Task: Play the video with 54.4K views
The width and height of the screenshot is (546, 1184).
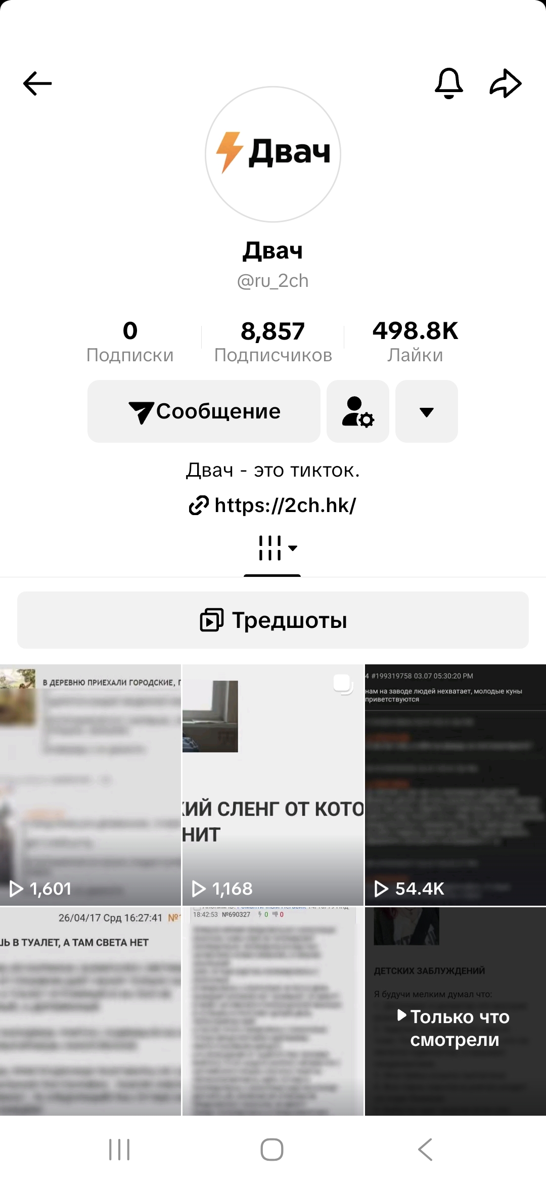Action: (x=456, y=785)
